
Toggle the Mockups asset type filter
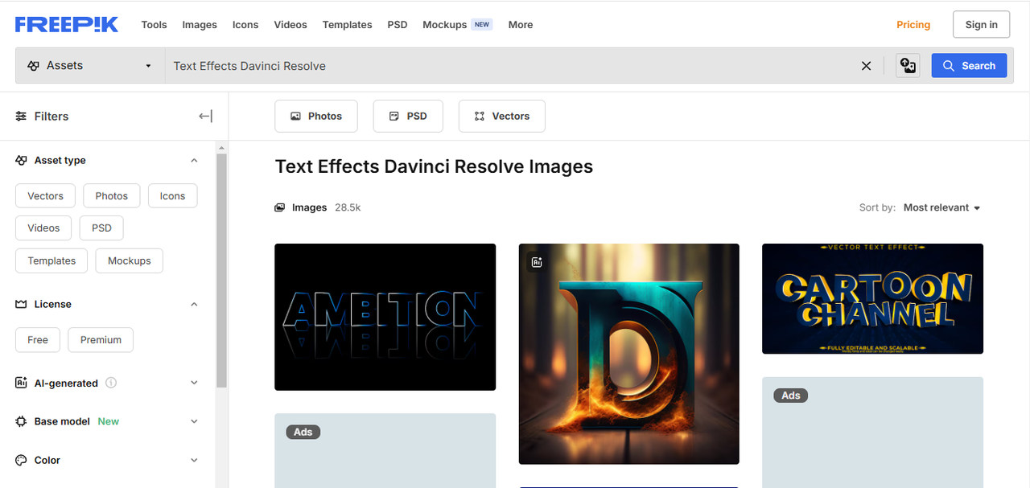129,260
